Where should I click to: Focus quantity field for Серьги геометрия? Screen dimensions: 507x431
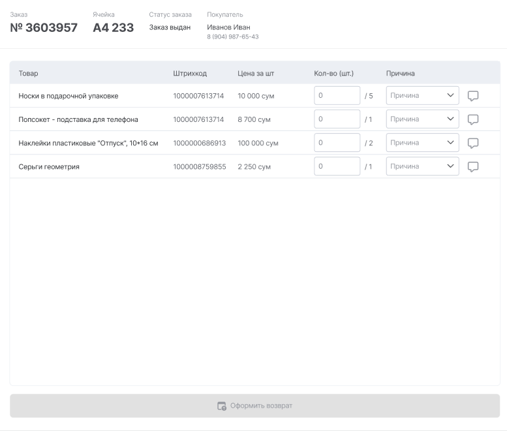pos(337,166)
